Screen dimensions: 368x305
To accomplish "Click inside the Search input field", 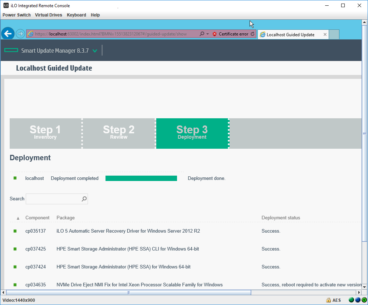I will (54, 199).
